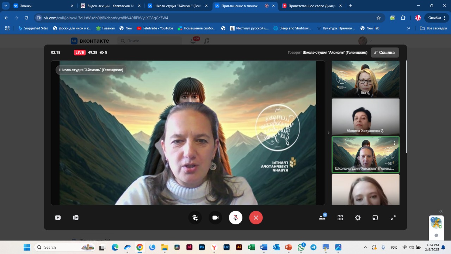Image resolution: width=451 pixels, height=254 pixels.
Task: Start screen sharing
Action: (58, 218)
